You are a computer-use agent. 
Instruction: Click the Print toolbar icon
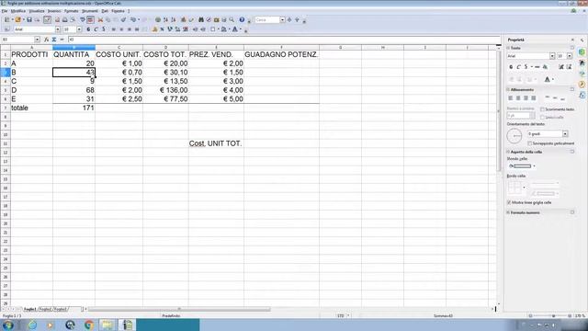point(64,19)
